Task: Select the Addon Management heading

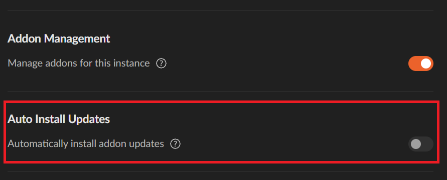Action: 59,38
